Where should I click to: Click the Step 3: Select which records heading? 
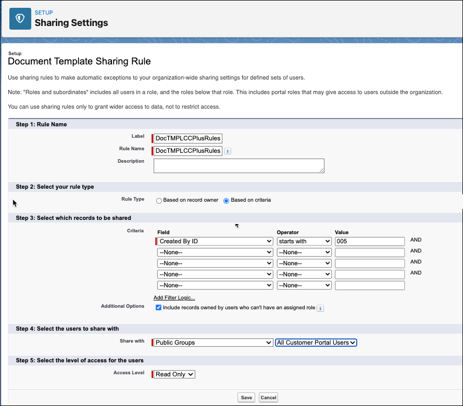[73, 218]
